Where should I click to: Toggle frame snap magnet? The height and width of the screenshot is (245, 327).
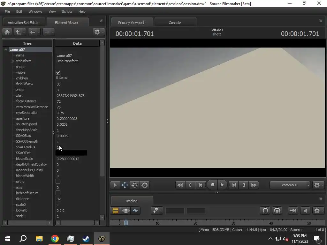click(277, 211)
